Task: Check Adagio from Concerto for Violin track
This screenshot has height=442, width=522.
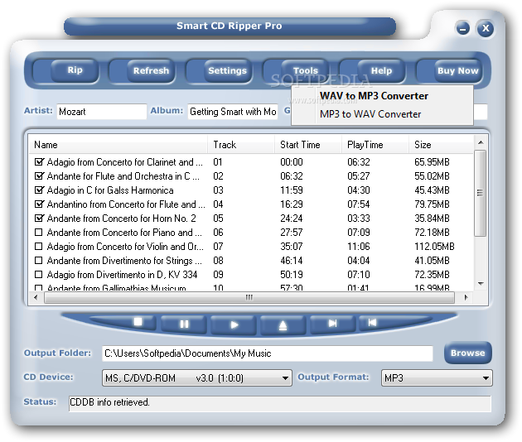Action: pyautogui.click(x=39, y=247)
